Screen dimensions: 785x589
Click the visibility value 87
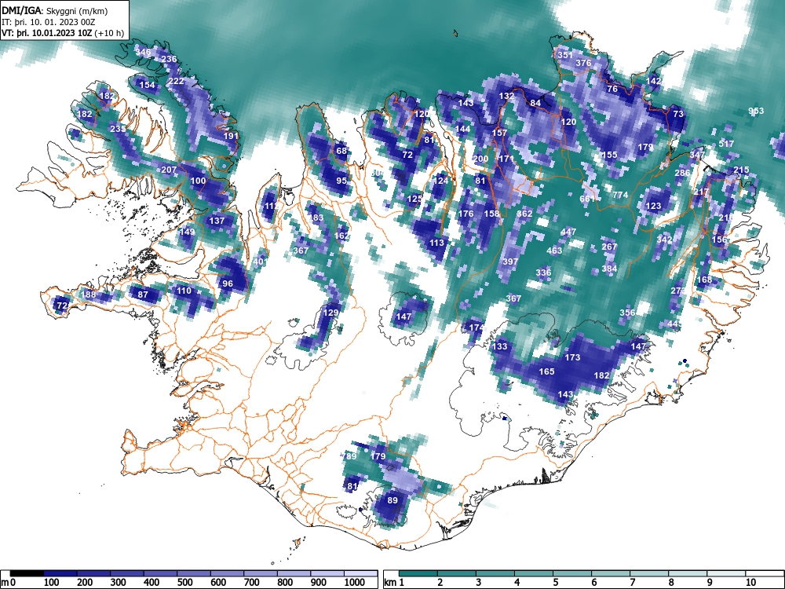(143, 294)
